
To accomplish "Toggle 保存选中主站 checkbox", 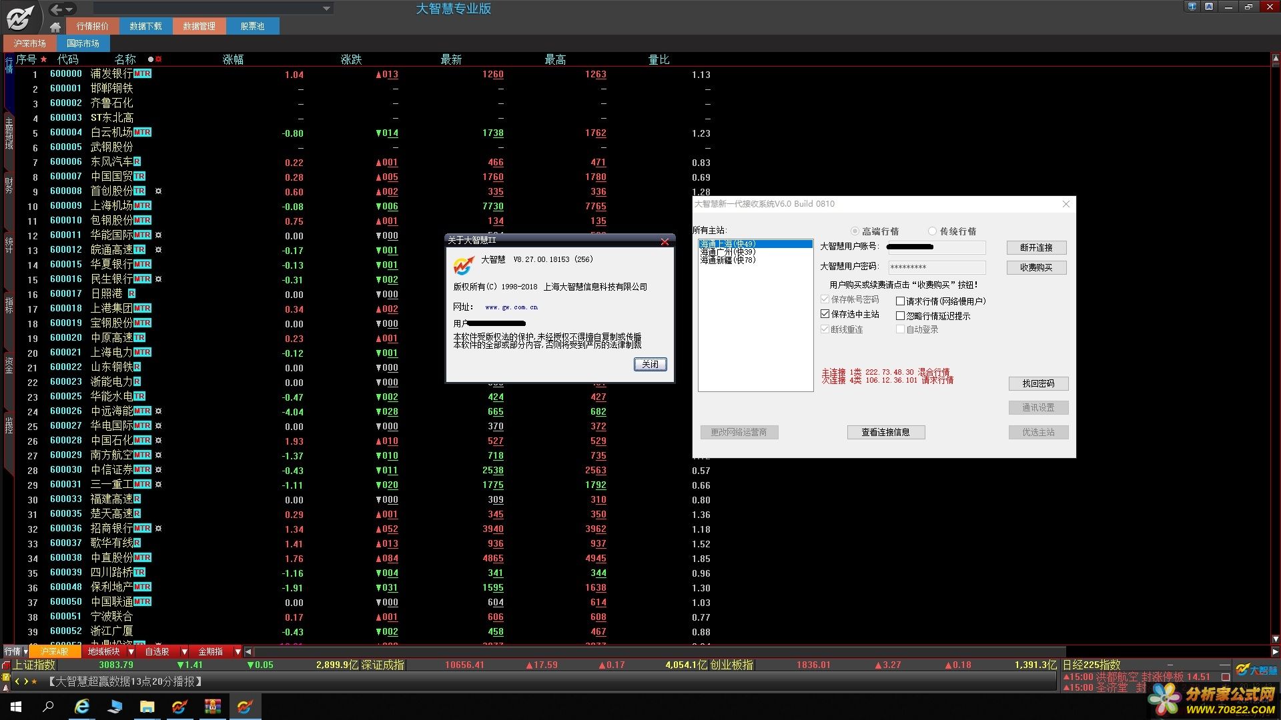I will click(x=825, y=314).
